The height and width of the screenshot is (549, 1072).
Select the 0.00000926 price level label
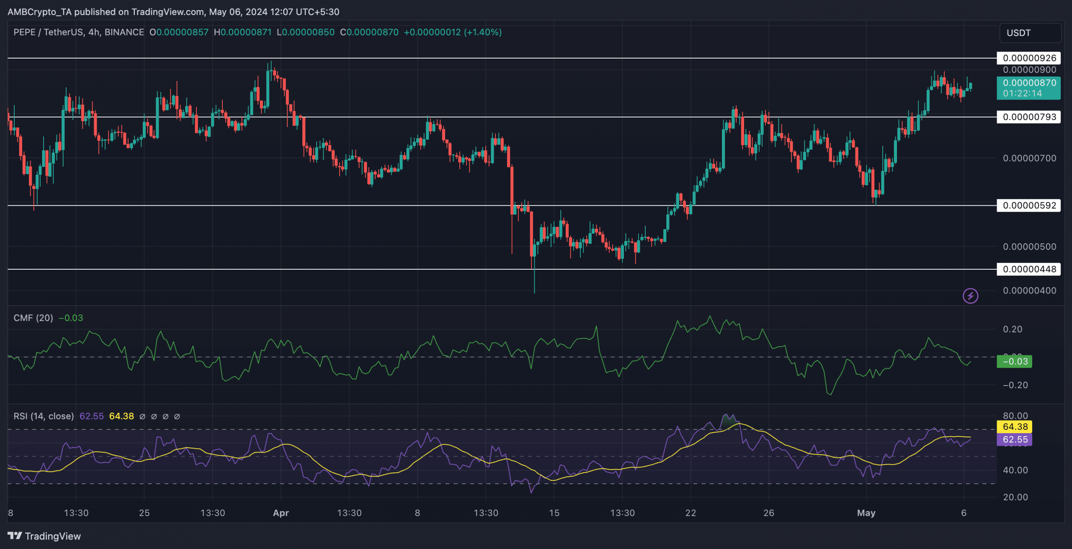coord(1028,58)
